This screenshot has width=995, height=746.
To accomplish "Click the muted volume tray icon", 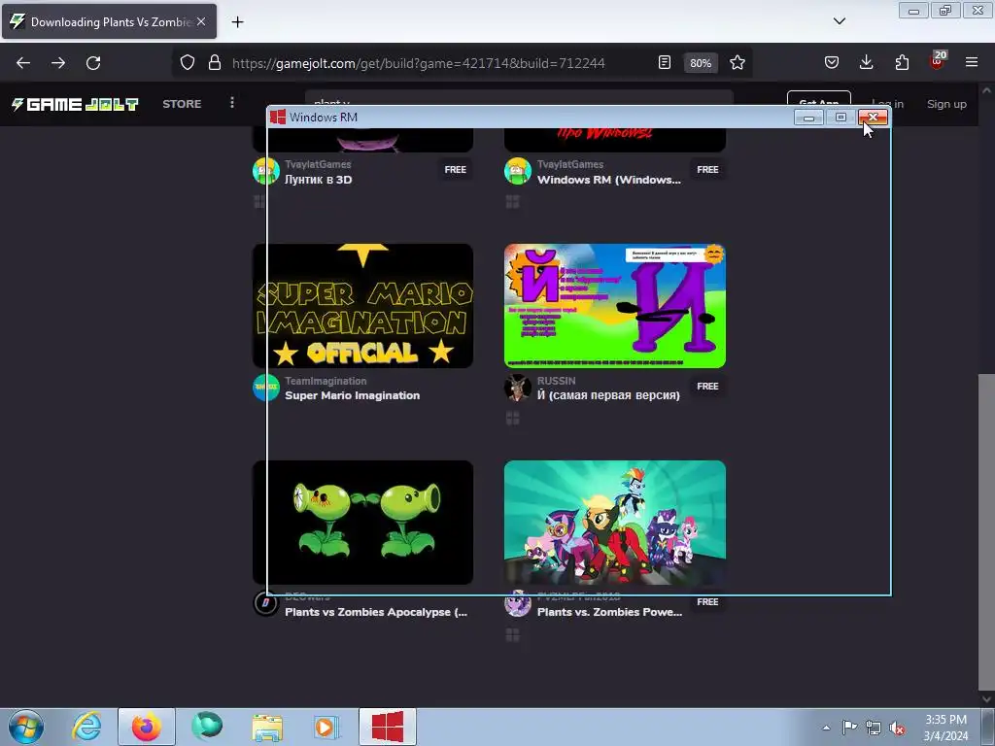I will 897,728.
